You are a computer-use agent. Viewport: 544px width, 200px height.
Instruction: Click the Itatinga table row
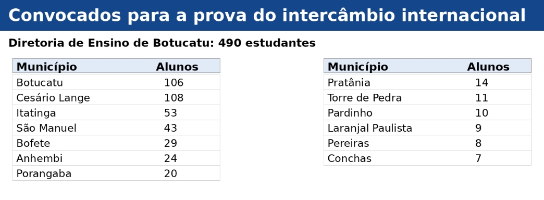(116, 113)
